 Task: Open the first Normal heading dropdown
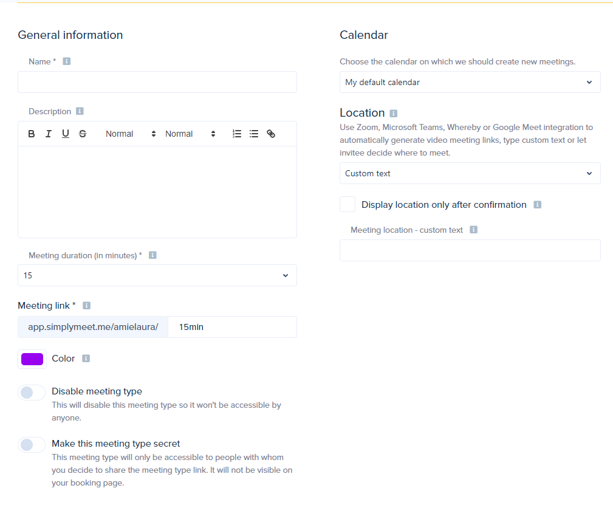click(x=131, y=134)
